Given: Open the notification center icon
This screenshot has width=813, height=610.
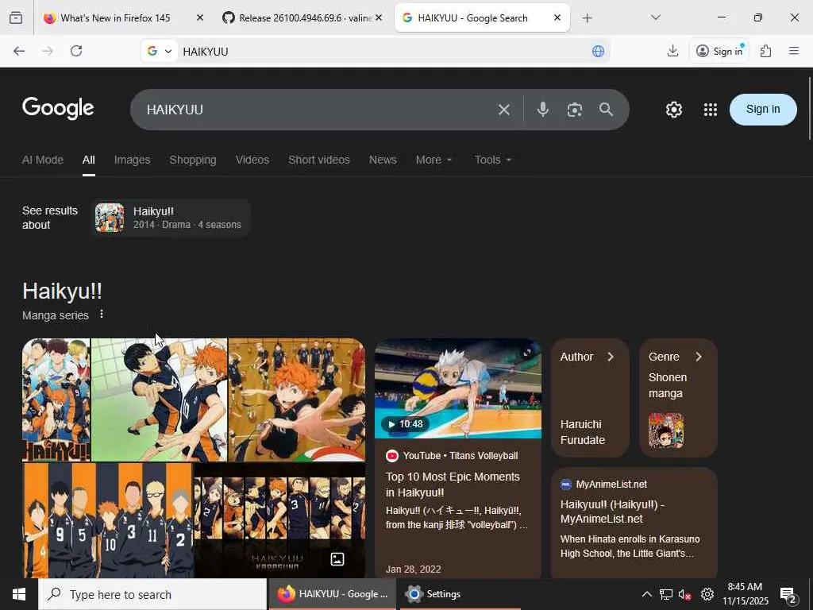Looking at the screenshot, I should coord(788,594).
